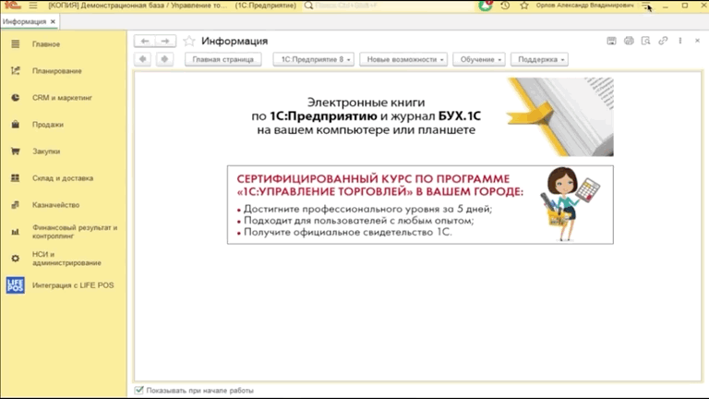This screenshot has width=709, height=399.
Task: Open the electronic books banner
Action: (x=420, y=116)
